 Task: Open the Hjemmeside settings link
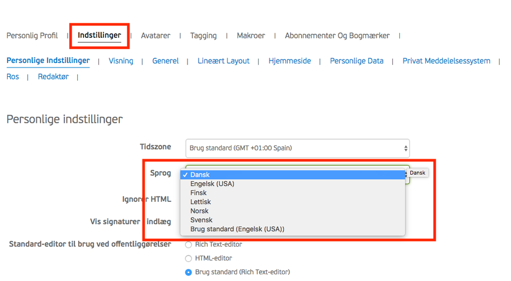(290, 61)
